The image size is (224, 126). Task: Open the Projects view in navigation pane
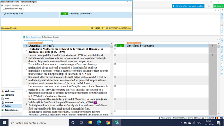point(12,95)
